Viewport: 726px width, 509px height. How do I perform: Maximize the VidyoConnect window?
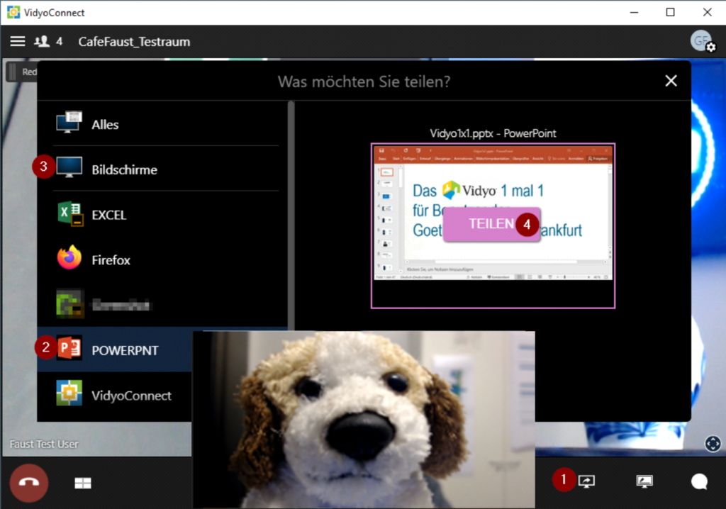pyautogui.click(x=671, y=13)
